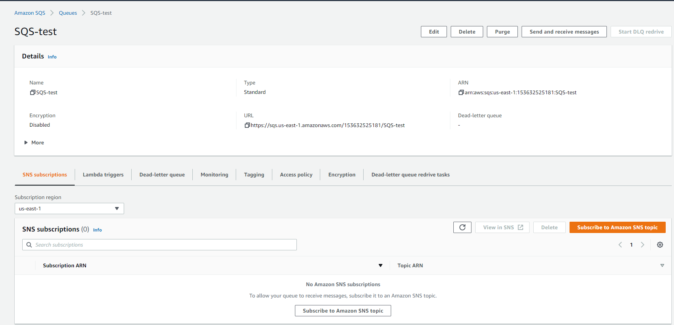The width and height of the screenshot is (674, 325).
Task: Click orange Subscribe to Amazon SNS topic button
Action: (617, 227)
